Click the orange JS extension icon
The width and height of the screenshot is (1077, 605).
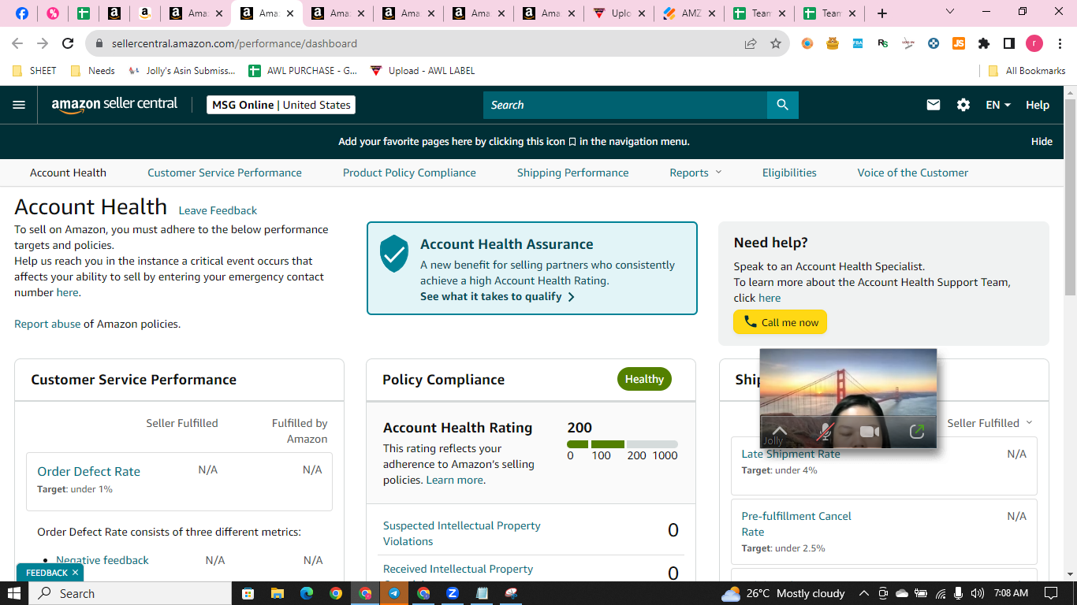[x=959, y=44]
